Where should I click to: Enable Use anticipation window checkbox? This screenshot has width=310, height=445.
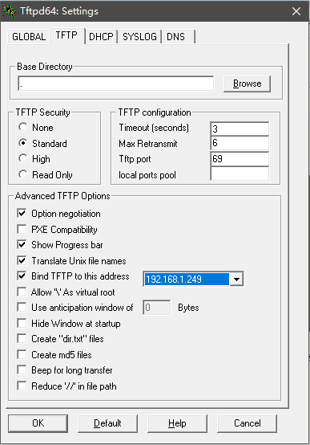pos(22,307)
